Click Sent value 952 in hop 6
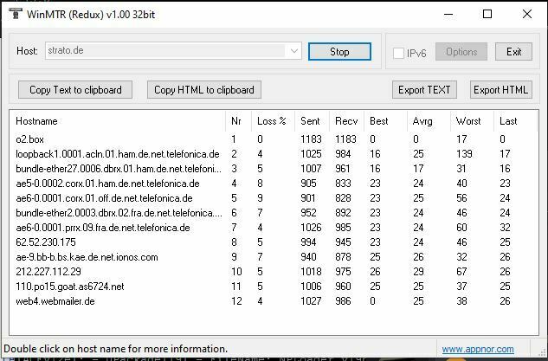This screenshot has width=548, height=361. click(308, 213)
